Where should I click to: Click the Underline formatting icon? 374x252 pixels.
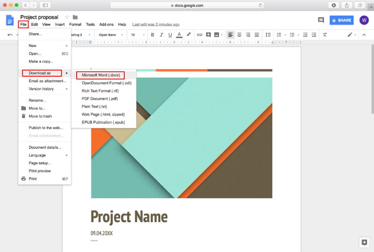tap(170, 35)
